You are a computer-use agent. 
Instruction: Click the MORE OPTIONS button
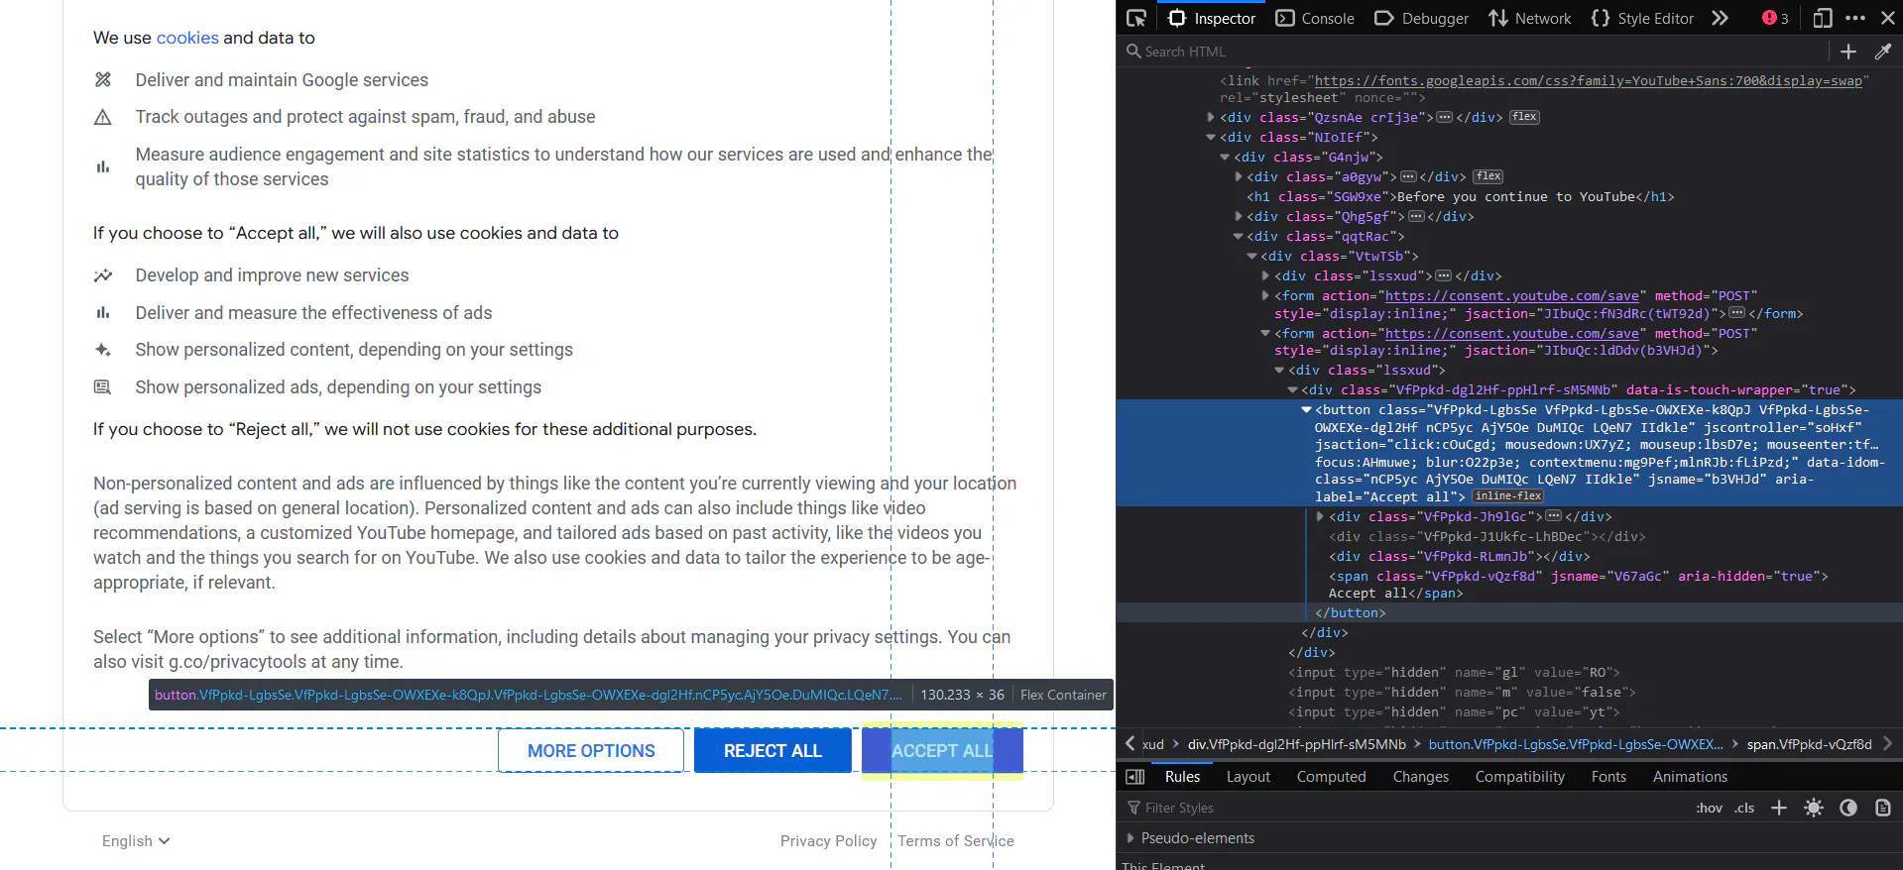point(591,750)
